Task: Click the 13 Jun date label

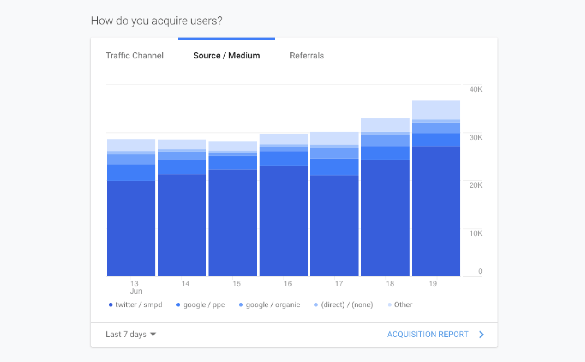Action: 135,287
